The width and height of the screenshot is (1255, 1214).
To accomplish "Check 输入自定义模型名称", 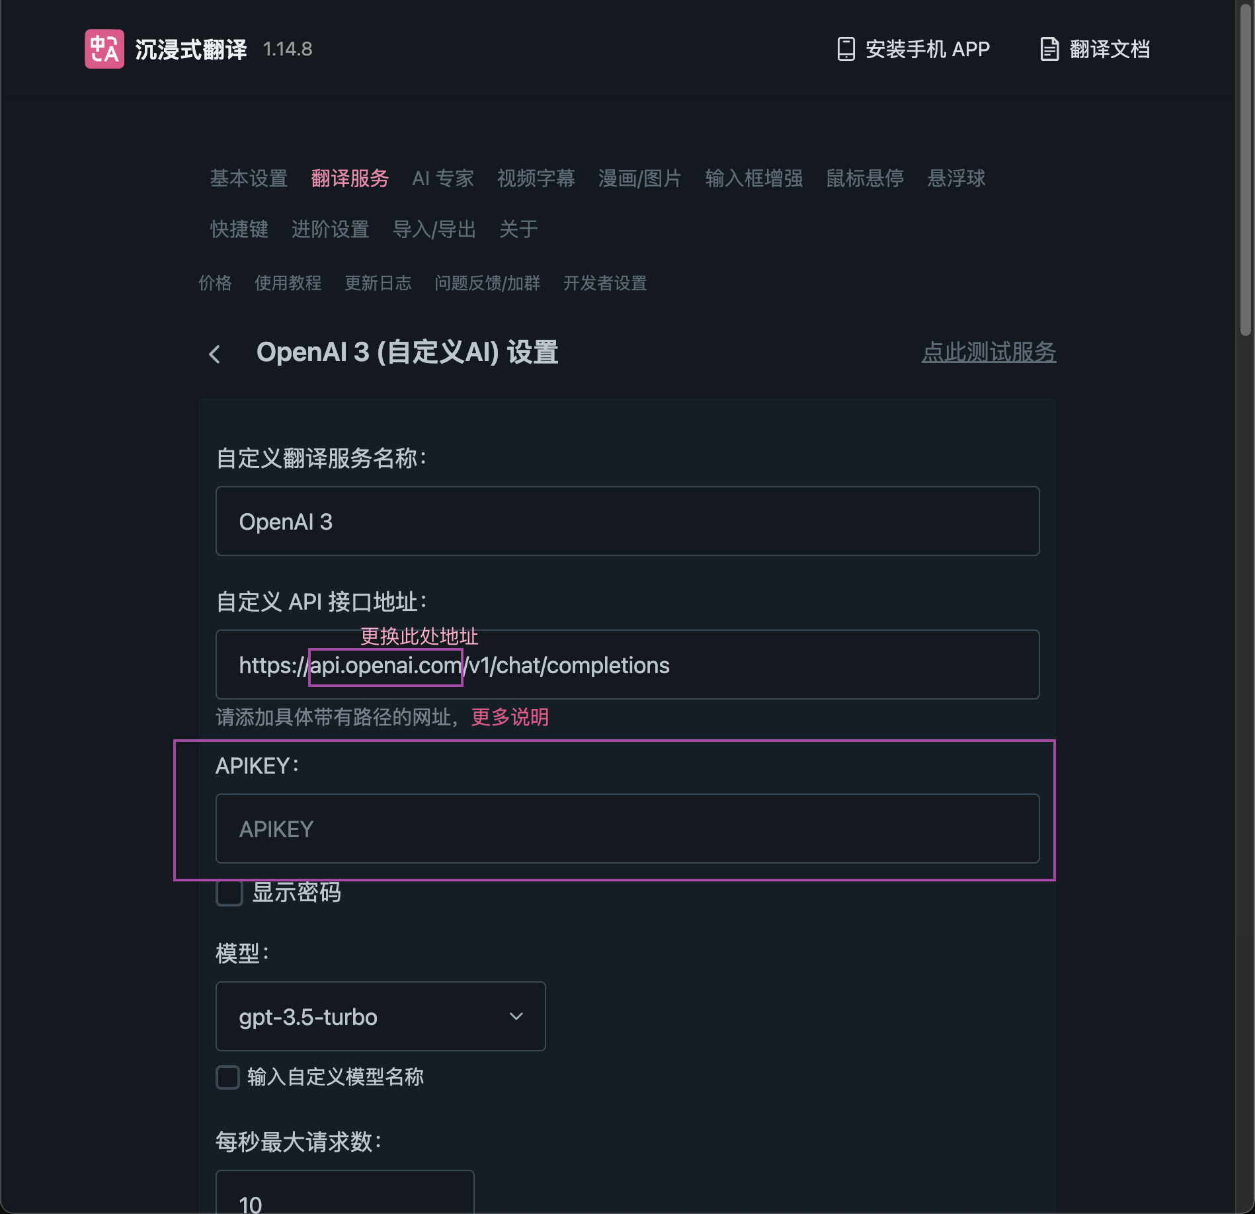I will (x=227, y=1077).
